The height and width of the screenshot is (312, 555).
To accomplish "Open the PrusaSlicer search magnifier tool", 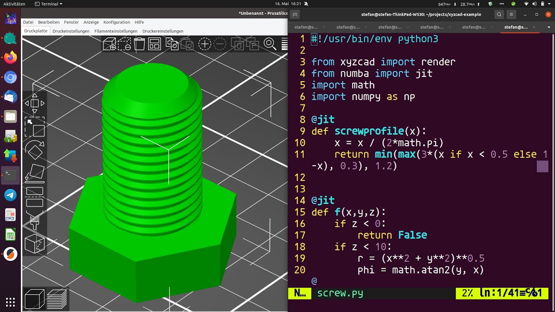I will [270, 44].
